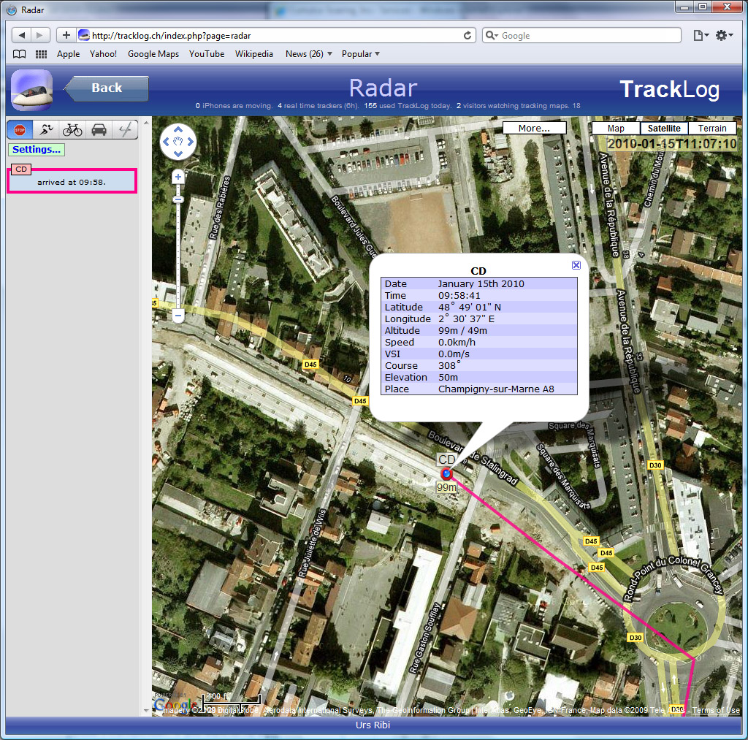Select the CD tracker entry
Viewport: 748px width, 740px height.
(x=72, y=180)
